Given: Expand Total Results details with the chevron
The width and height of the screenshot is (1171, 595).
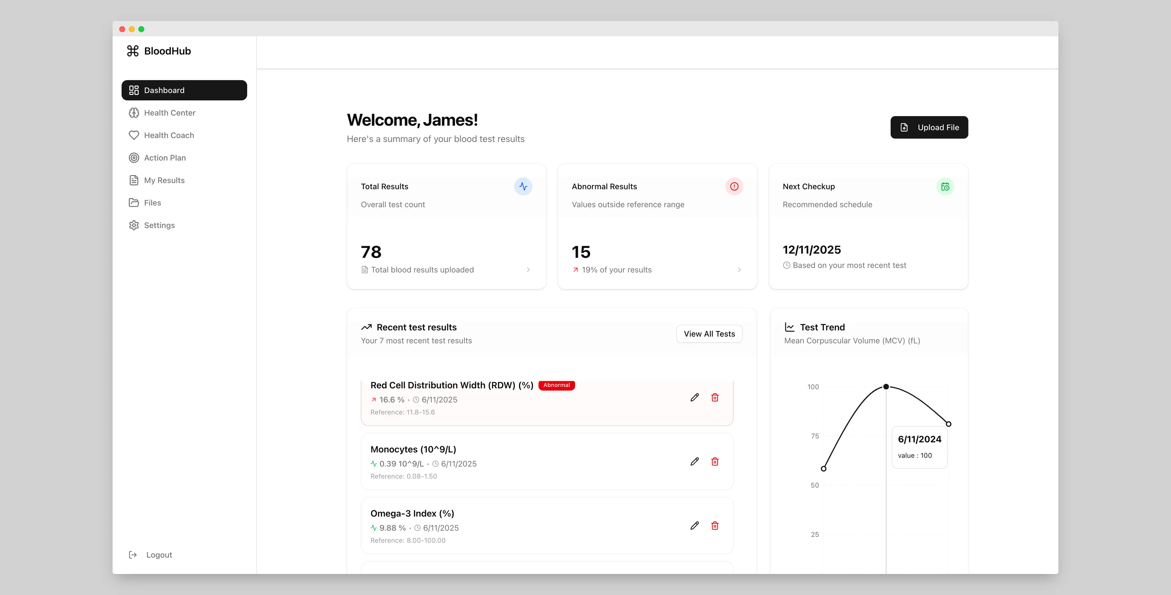Looking at the screenshot, I should click(528, 269).
